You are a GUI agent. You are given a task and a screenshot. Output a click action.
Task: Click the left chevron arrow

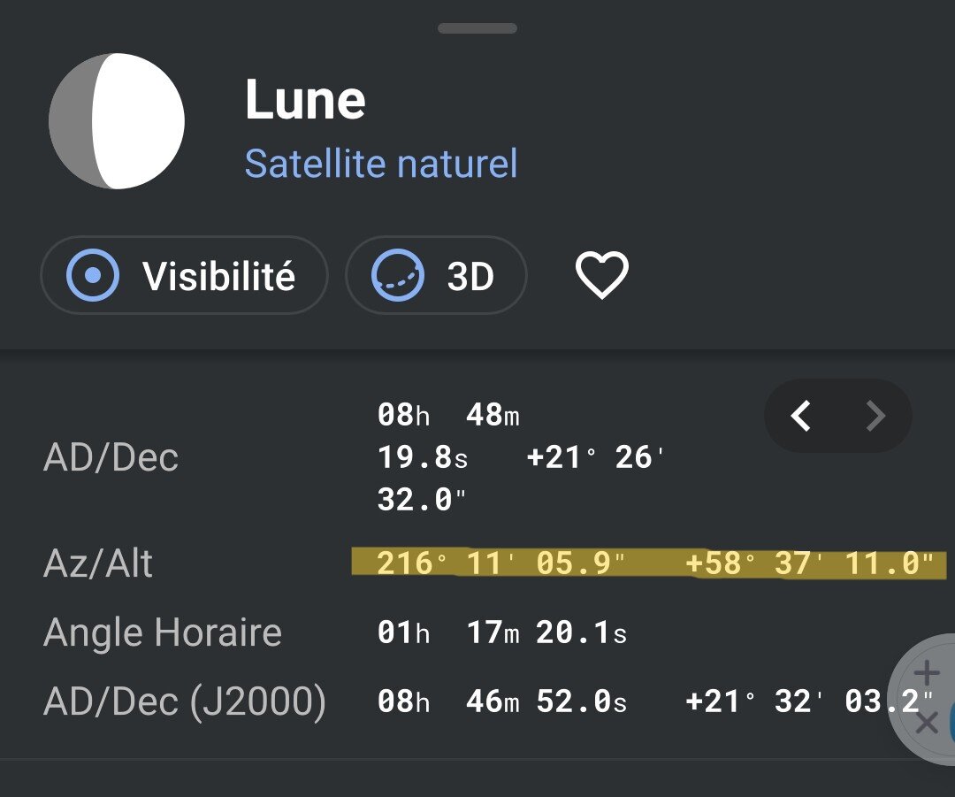tap(801, 416)
